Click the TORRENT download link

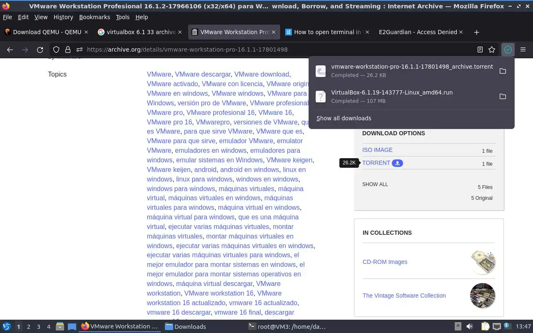tap(376, 163)
